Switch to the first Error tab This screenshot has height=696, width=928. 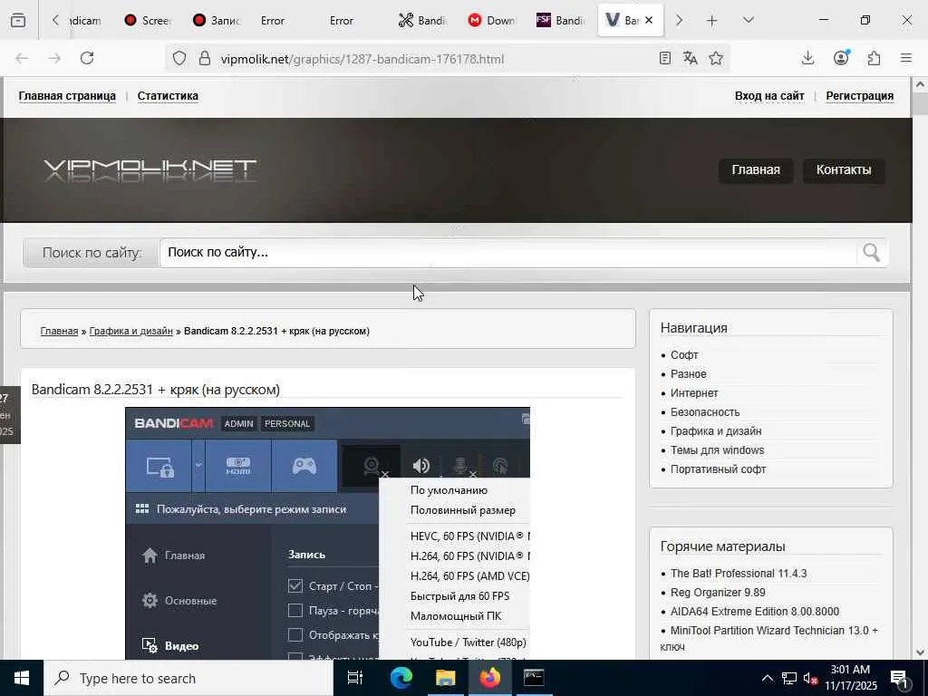coord(273,20)
